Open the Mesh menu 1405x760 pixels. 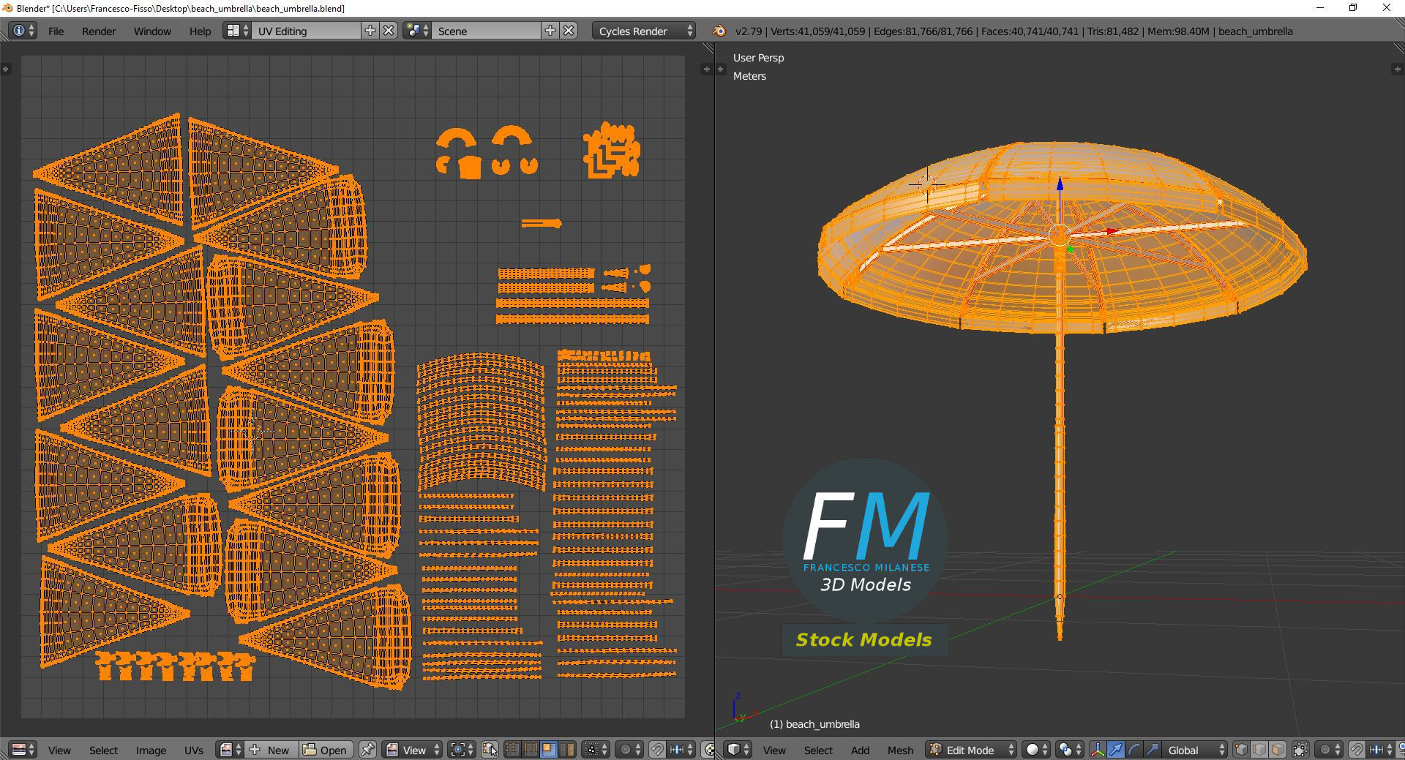pos(900,750)
